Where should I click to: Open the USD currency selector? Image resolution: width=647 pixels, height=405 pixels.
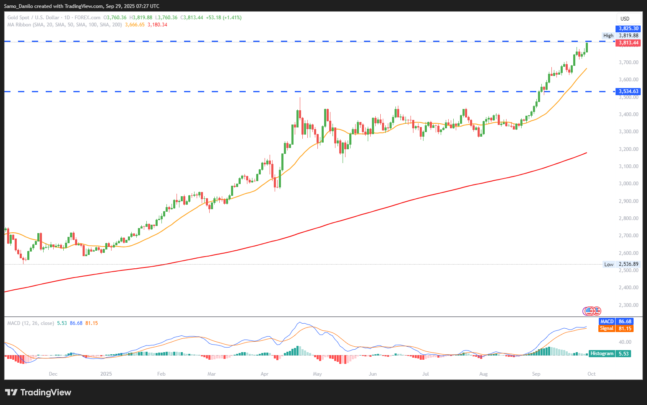click(625, 18)
